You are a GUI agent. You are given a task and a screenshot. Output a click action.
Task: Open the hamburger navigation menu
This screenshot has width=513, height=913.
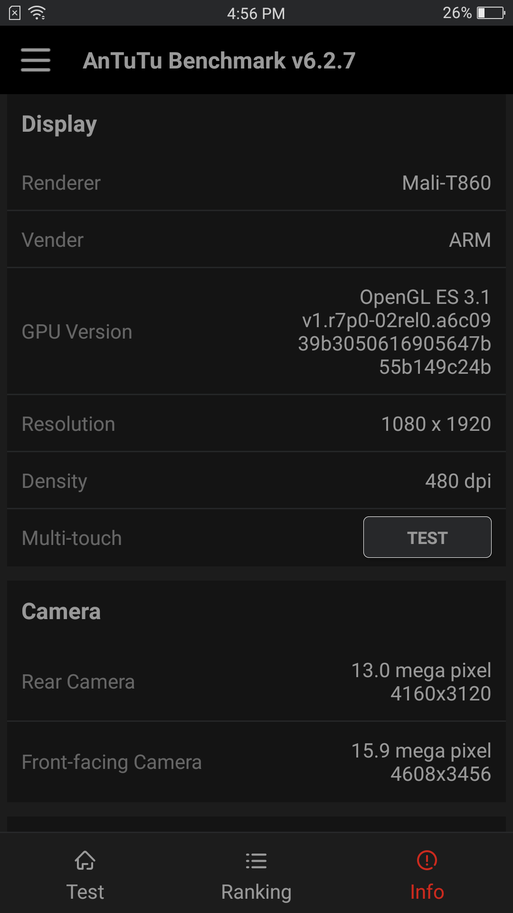point(36,60)
